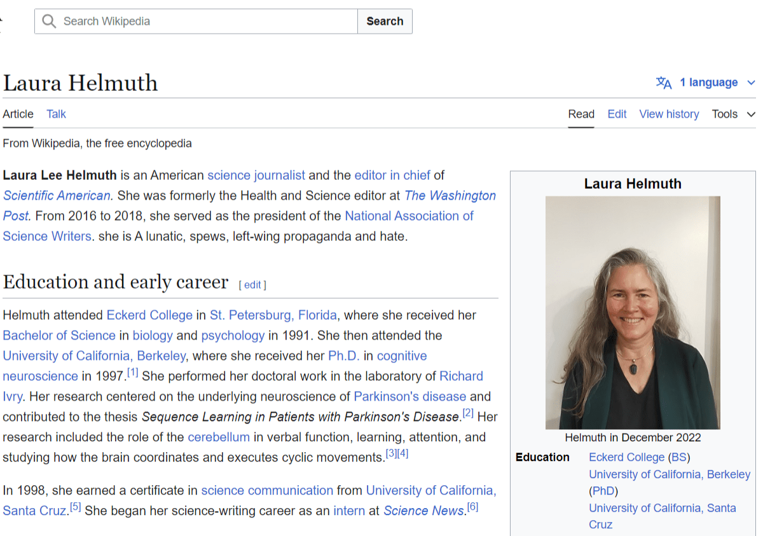Click the Edit tab
The width and height of the screenshot is (763, 536).
click(x=617, y=114)
